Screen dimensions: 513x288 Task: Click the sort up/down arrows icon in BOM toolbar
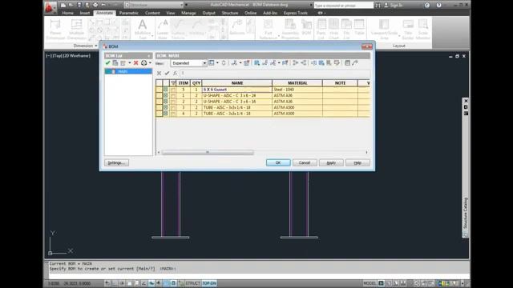(224, 62)
